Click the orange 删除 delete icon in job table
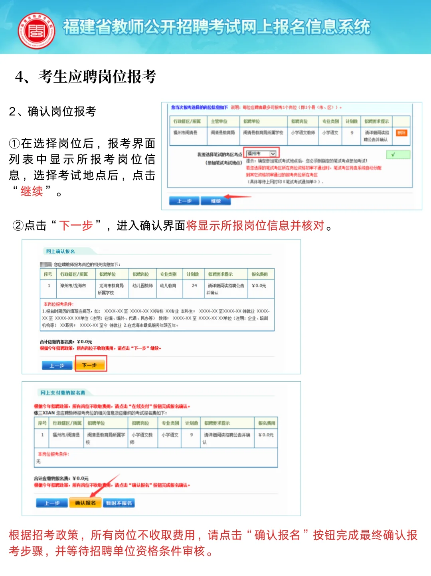 tap(401, 133)
